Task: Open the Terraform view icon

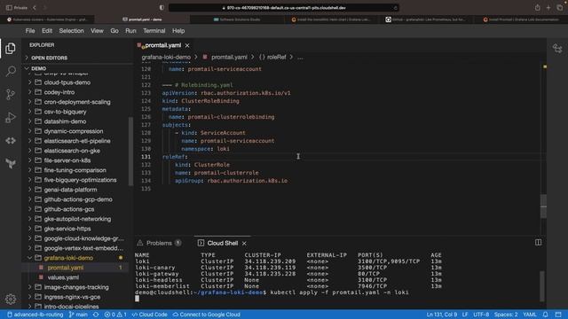Action: click(11, 163)
